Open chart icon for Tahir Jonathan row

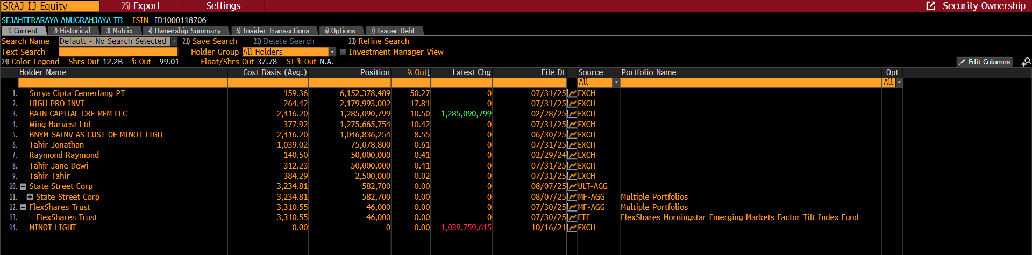pyautogui.click(x=572, y=145)
